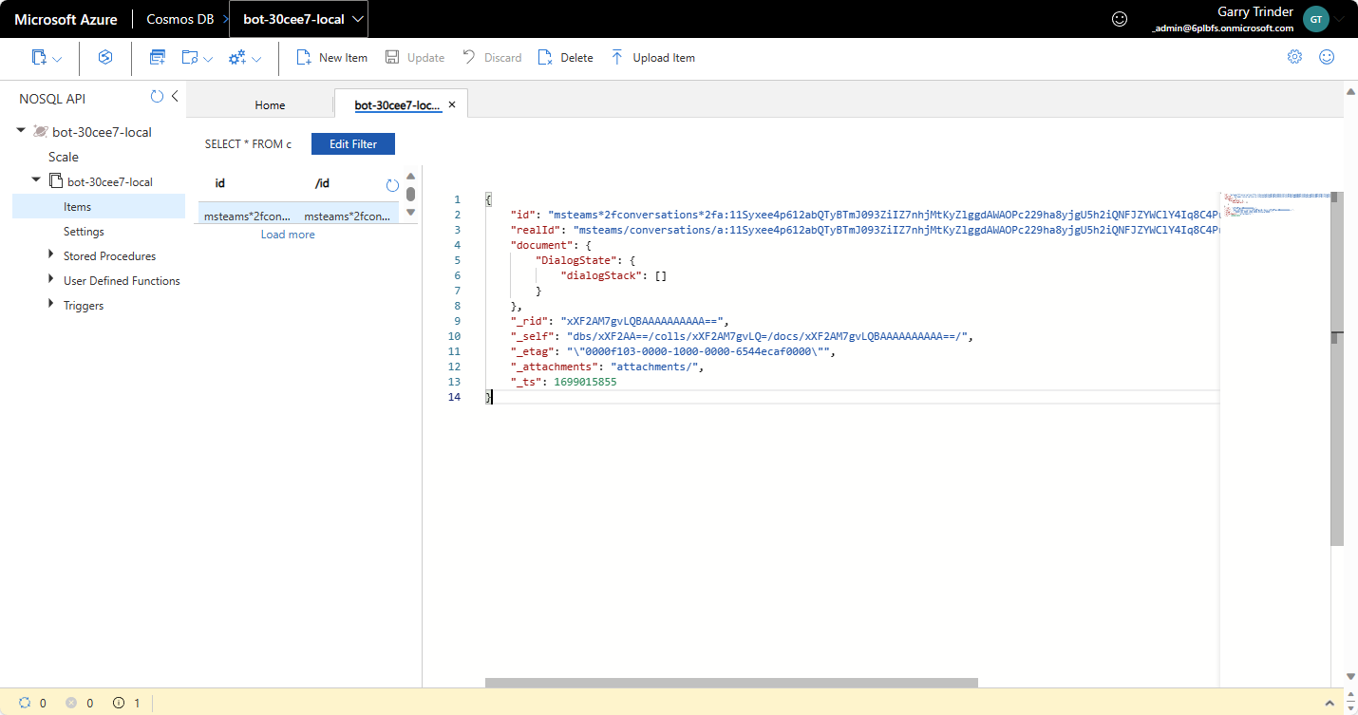The height and width of the screenshot is (715, 1358).
Task: Open the New Container dropdown arrow
Action: coord(57,59)
